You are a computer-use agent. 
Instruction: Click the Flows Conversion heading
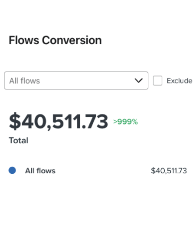(55, 40)
